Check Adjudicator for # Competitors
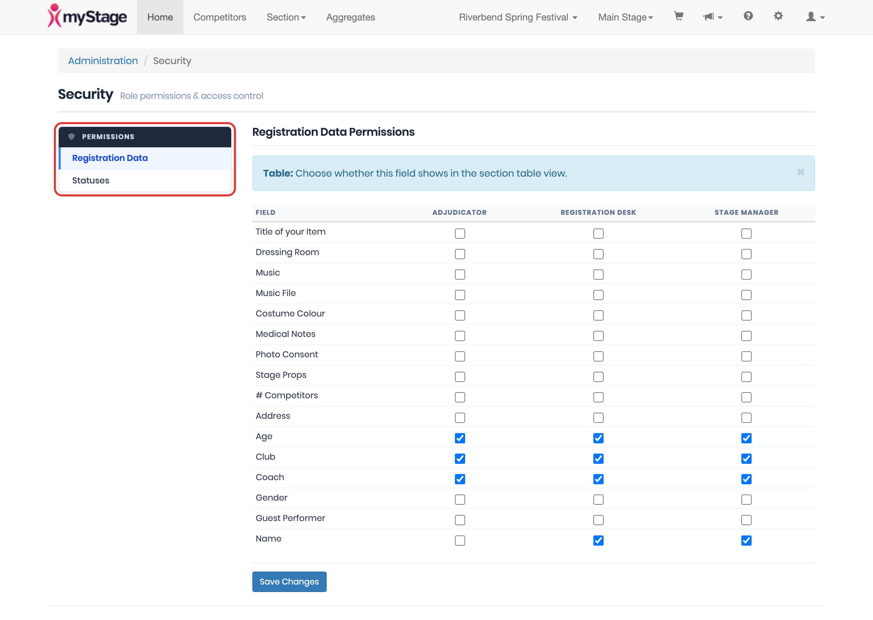 [x=460, y=397]
